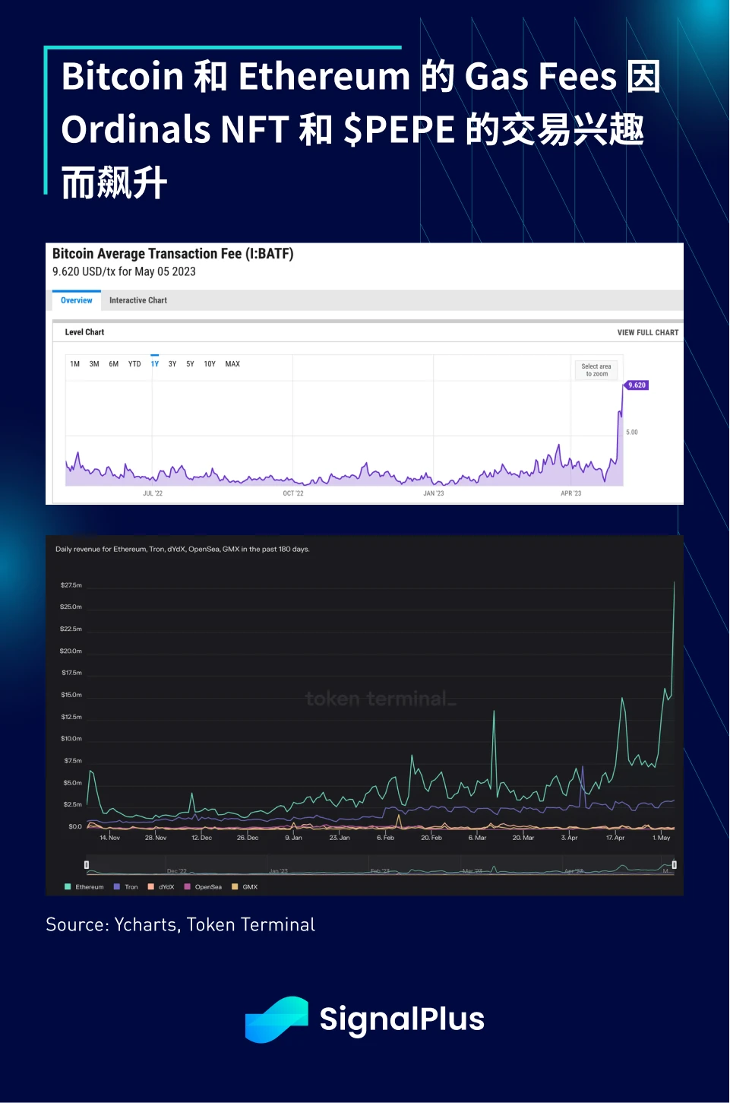730x1103 pixels.
Task: Select the 10Y time range
Action: pos(210,364)
